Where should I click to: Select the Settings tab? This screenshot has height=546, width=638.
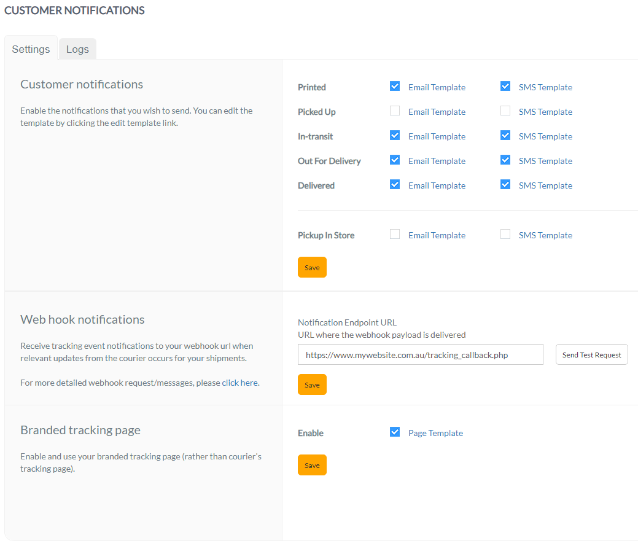(31, 49)
